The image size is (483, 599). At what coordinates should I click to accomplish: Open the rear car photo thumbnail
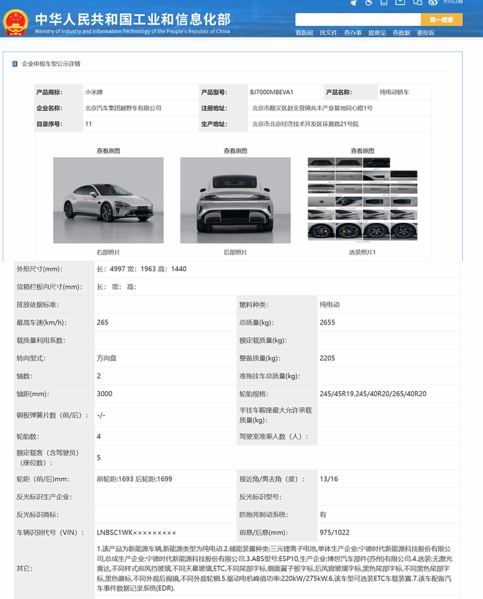click(x=235, y=200)
